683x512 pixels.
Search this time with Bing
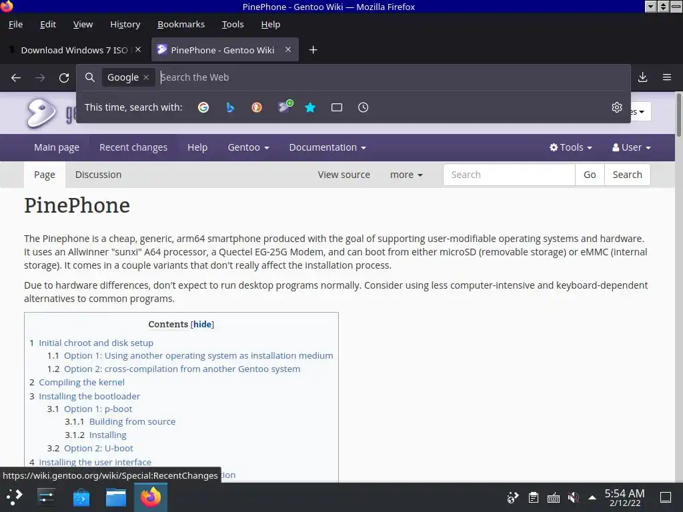coord(230,107)
